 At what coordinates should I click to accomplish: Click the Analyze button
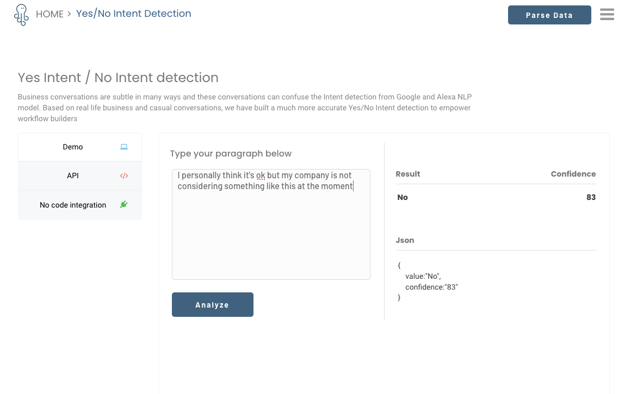(213, 305)
